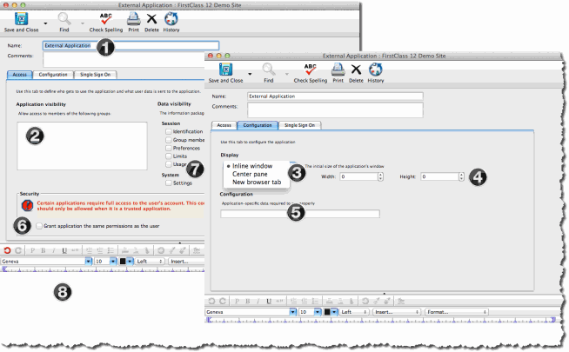The width and height of the screenshot is (569, 352).
Task: Click Find magnifier icon in front window
Action: pos(270,70)
